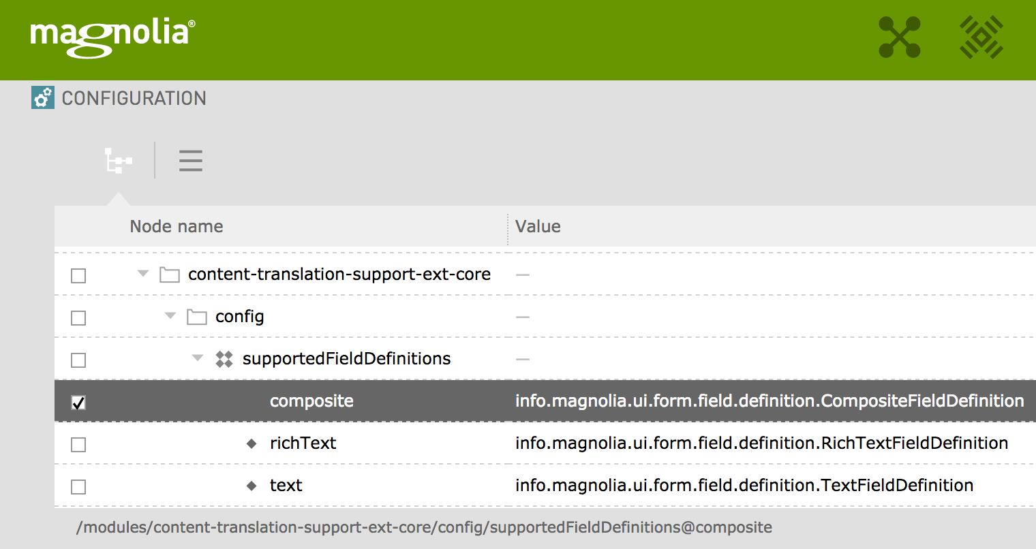
Task: Collapse the supportedFieldDefinitions node
Action: [198, 358]
